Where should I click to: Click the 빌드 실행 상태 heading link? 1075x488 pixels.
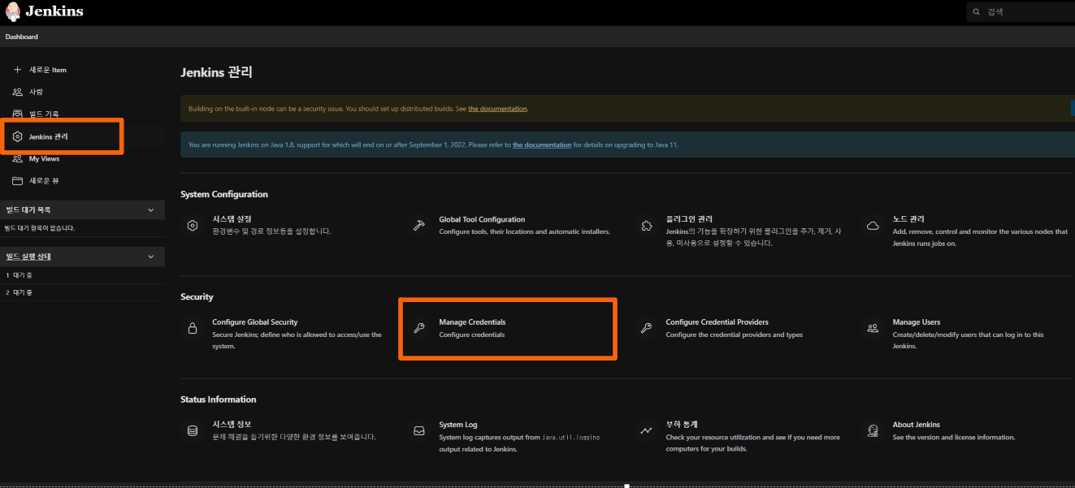pos(28,257)
